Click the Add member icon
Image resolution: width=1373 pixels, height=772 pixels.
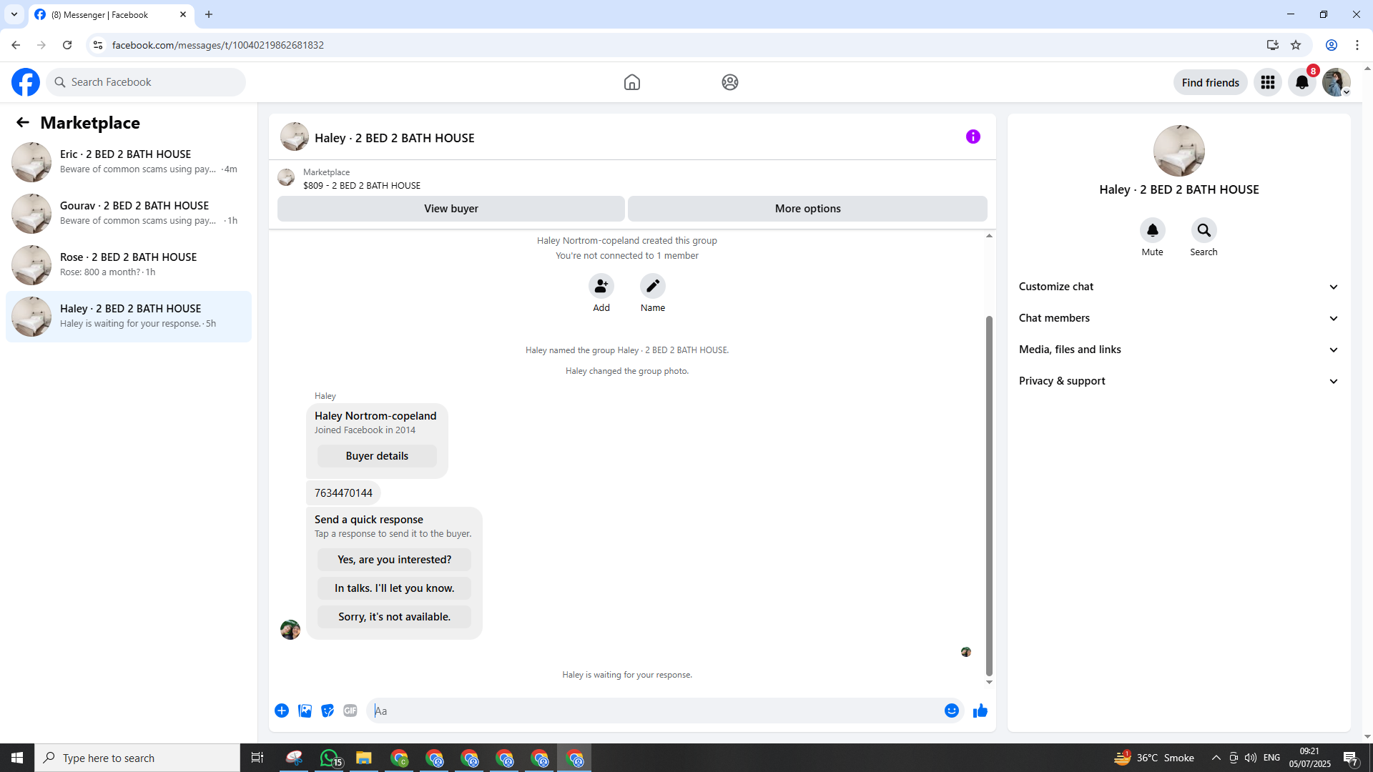click(601, 286)
